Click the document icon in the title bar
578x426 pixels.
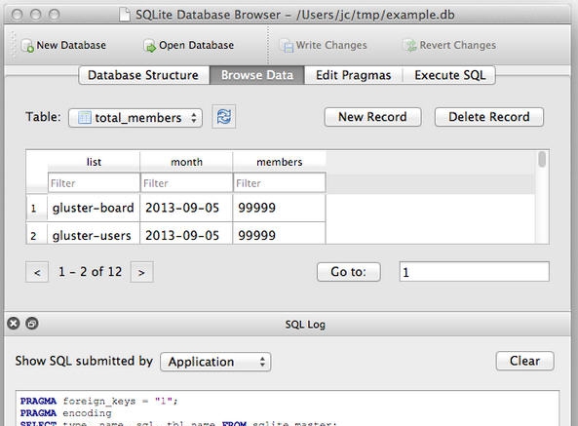tap(125, 15)
